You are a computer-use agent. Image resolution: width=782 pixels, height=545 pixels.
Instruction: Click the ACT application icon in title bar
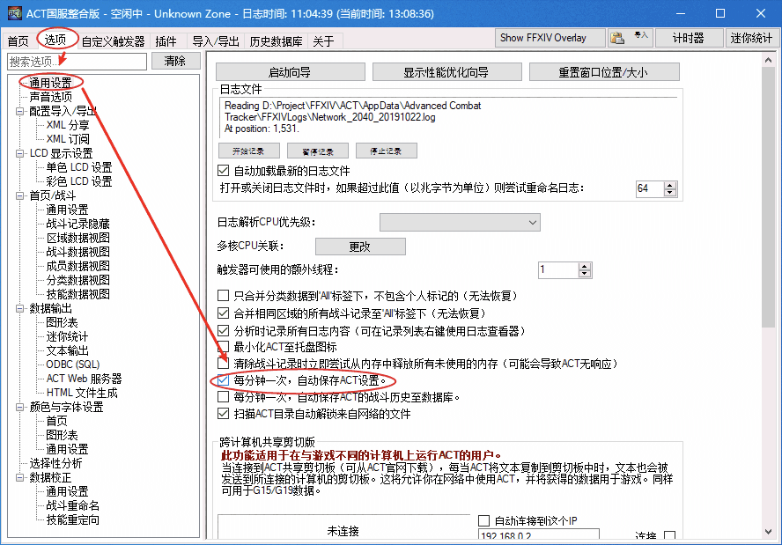(14, 13)
